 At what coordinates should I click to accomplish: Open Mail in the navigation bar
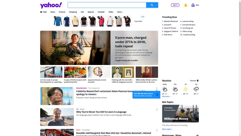(x=43, y=12)
